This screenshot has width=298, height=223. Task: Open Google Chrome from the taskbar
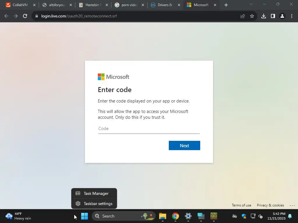(x=175, y=216)
